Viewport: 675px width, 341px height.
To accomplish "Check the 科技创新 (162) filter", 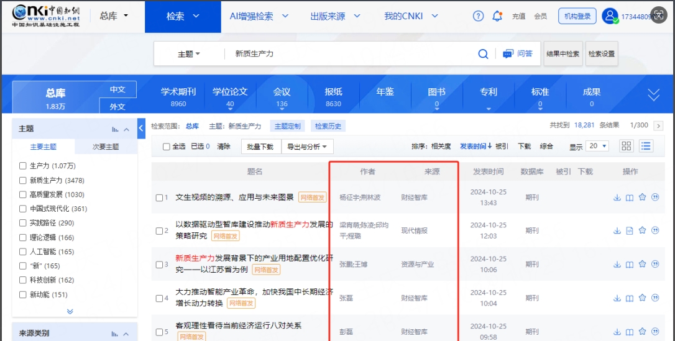I will (x=23, y=280).
